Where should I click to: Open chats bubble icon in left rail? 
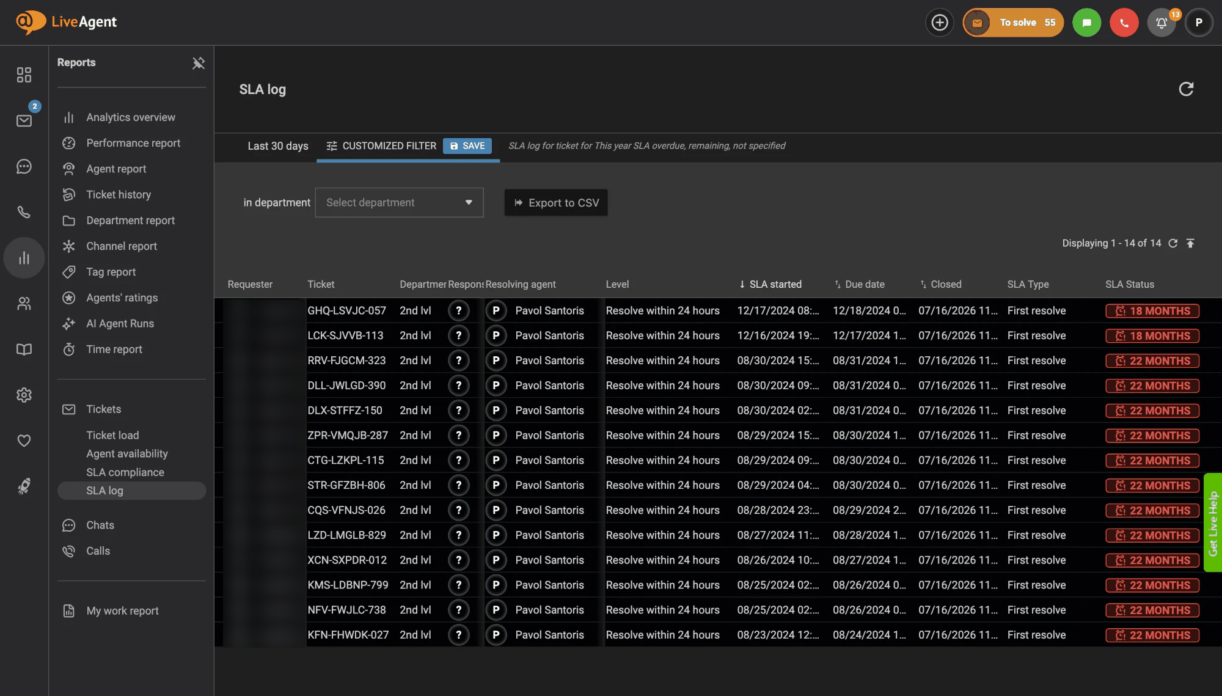point(24,166)
